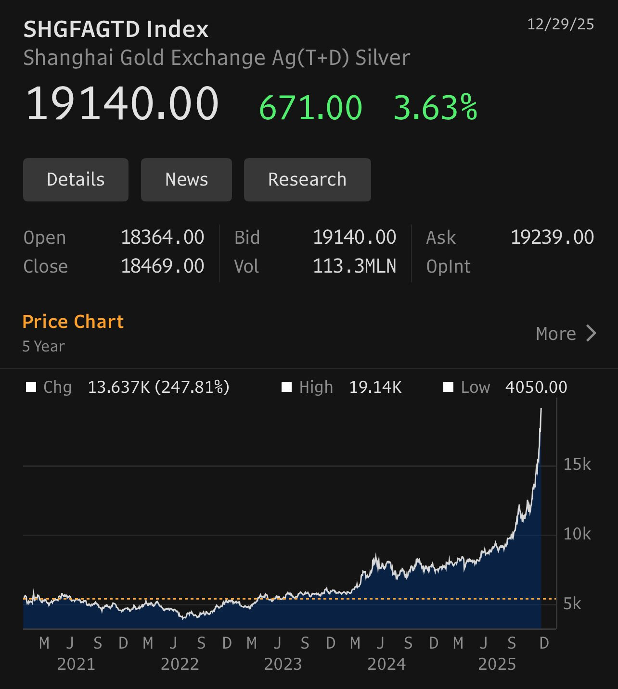Viewport: 618px width, 689px height.
Task: Switch to the News tab
Action: [x=186, y=180]
